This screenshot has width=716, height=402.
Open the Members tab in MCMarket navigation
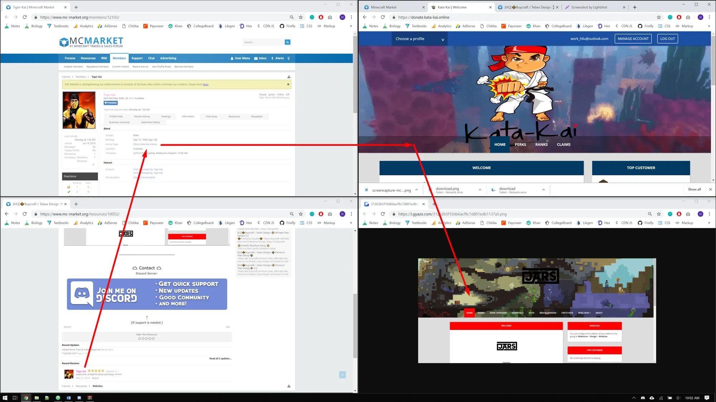[x=119, y=58]
